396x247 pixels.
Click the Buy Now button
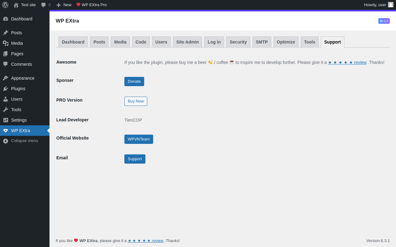(136, 101)
